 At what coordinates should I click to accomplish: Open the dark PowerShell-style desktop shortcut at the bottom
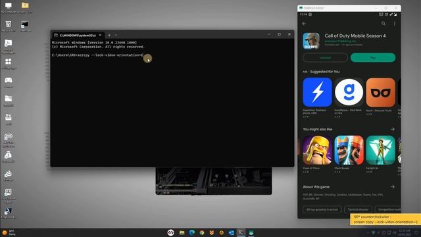pos(9,213)
